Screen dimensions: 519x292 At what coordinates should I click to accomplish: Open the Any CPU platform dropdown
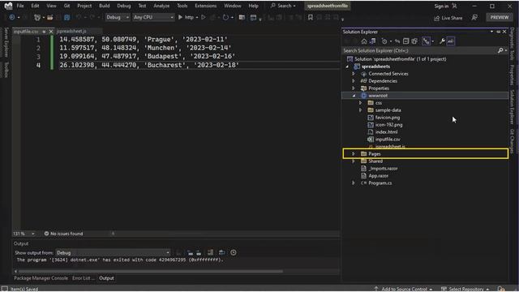(x=153, y=17)
